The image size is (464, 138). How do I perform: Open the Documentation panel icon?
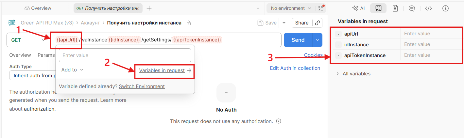click(395, 8)
